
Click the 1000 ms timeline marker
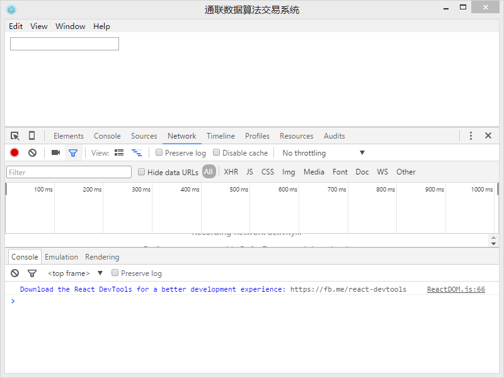click(482, 190)
